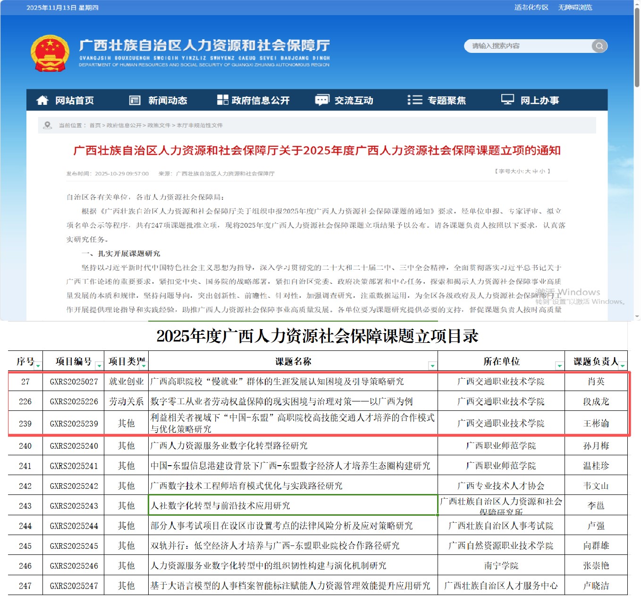
Task: Click the magnifier search icon button
Action: pos(599,46)
